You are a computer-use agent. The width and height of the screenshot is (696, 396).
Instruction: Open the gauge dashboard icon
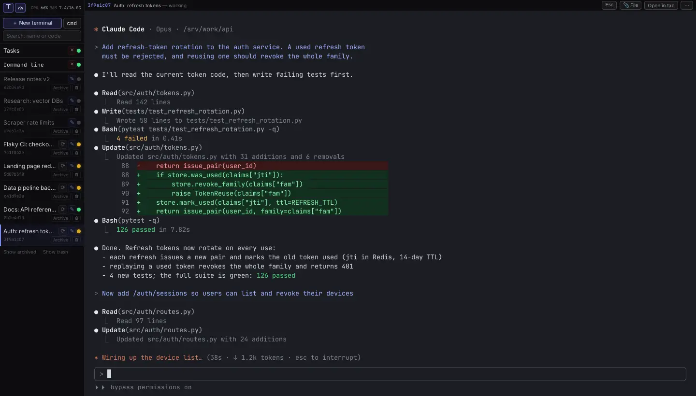tap(20, 7)
